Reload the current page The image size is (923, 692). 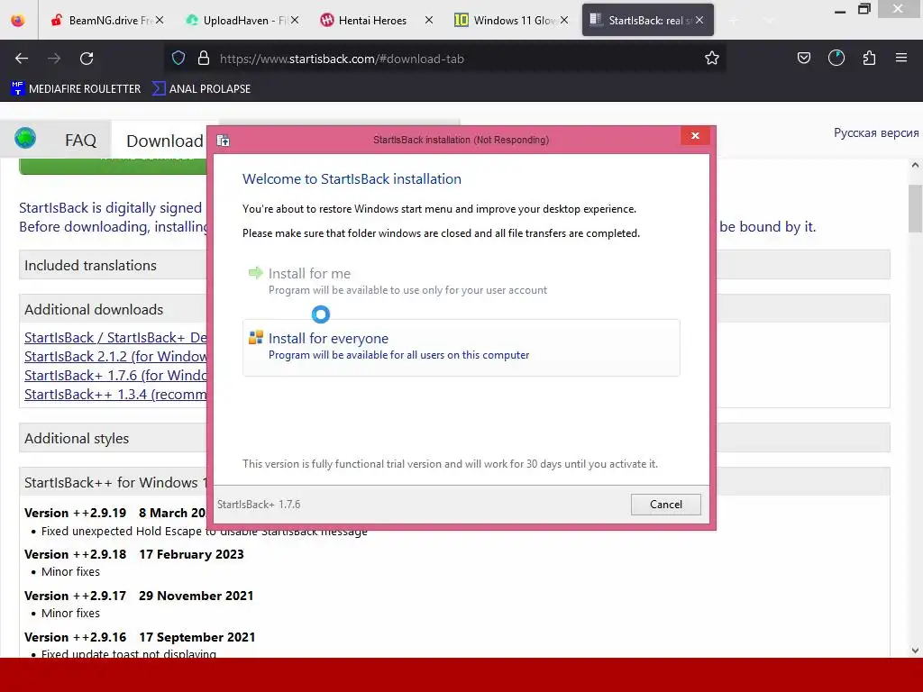(x=87, y=59)
